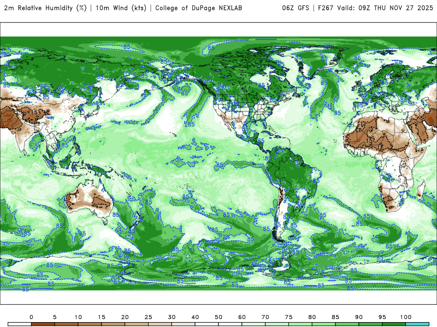Select the light green 70–75 colorbar swatch
The image size is (437, 327).
[x=277, y=324]
